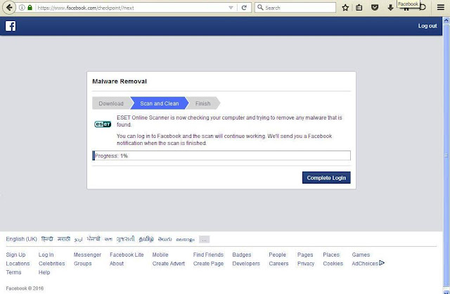Screen dimensions: 450x294
Task: Switch language to Gujarati
Action: click(125, 239)
